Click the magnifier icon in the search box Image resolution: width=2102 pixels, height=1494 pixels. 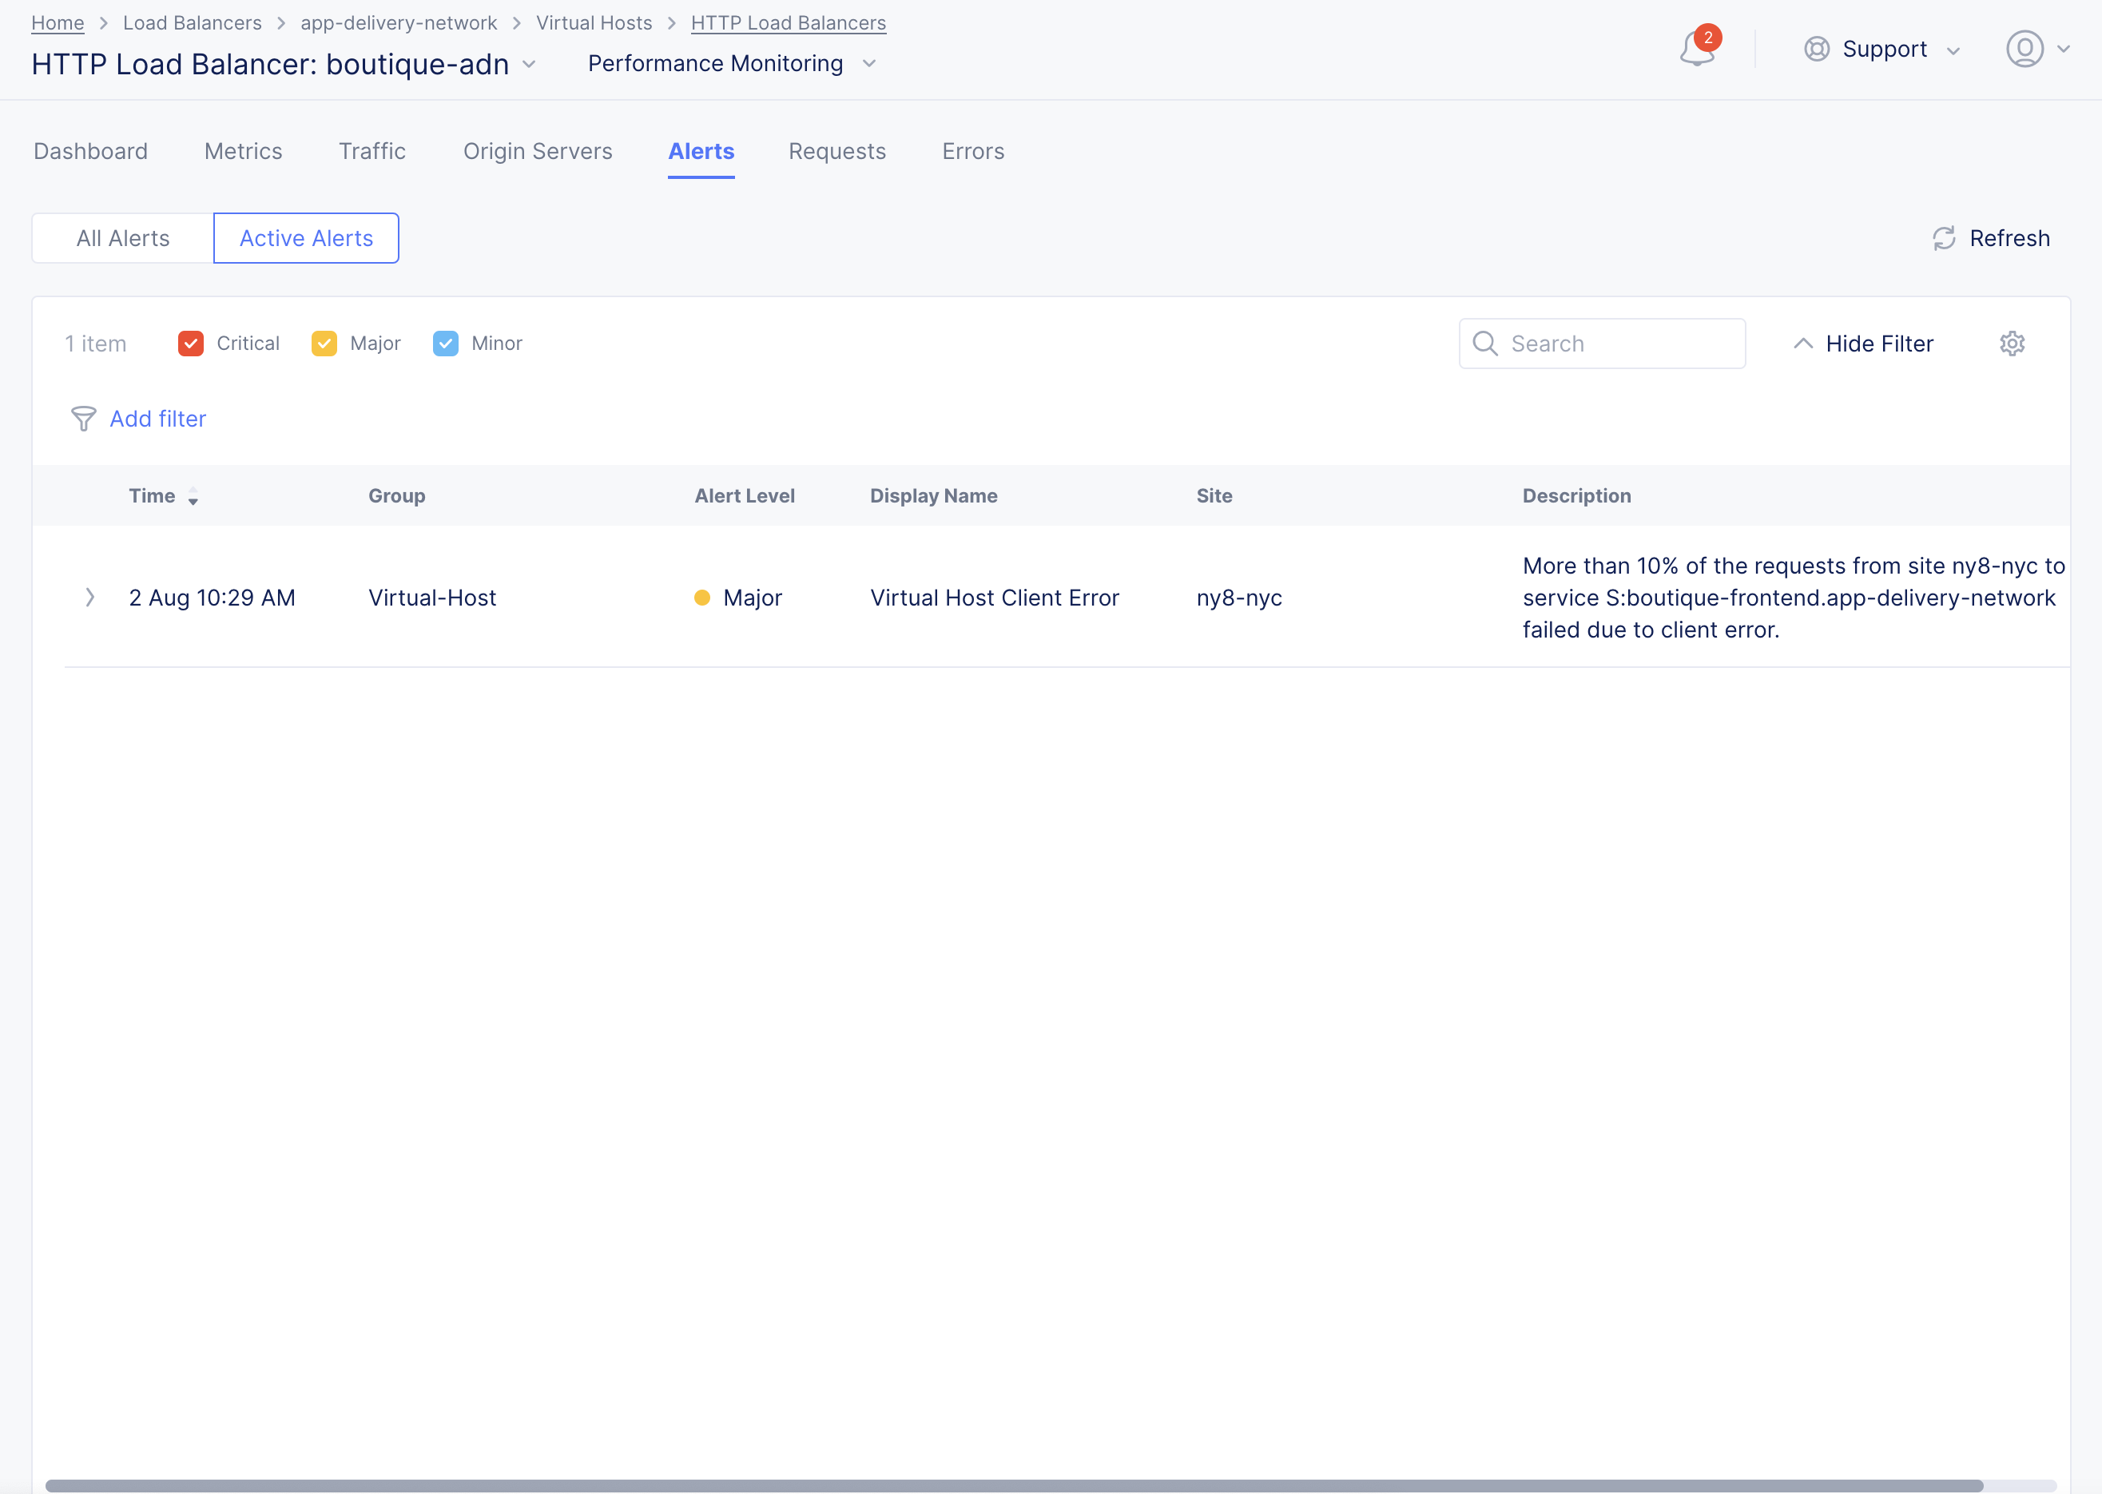(1486, 344)
